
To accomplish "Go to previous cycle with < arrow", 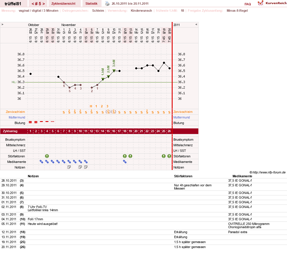I will [x=33, y=4].
